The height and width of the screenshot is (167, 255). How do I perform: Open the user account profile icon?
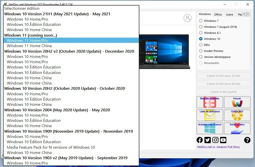pyautogui.click(x=188, y=18)
